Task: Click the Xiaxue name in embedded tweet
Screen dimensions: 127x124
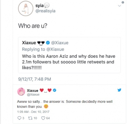Action: pyautogui.click(x=33, y=91)
